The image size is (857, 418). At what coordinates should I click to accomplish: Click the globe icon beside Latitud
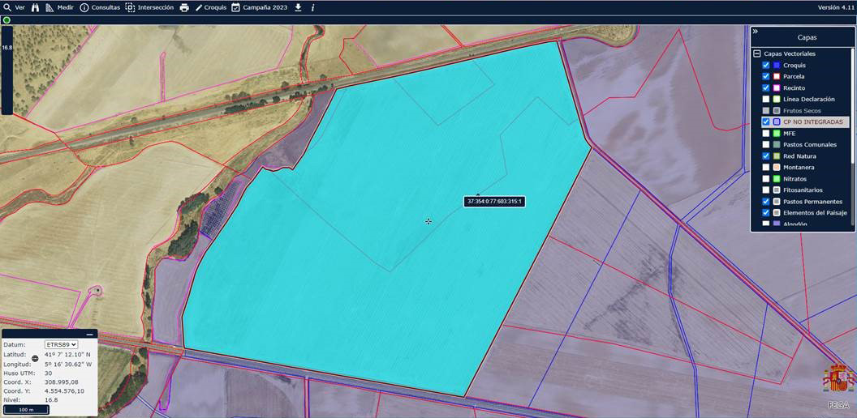[x=35, y=358]
